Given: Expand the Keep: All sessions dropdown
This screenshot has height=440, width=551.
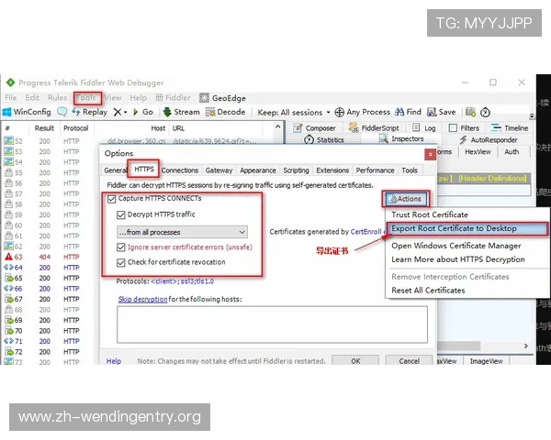Looking at the screenshot, I should 290,112.
